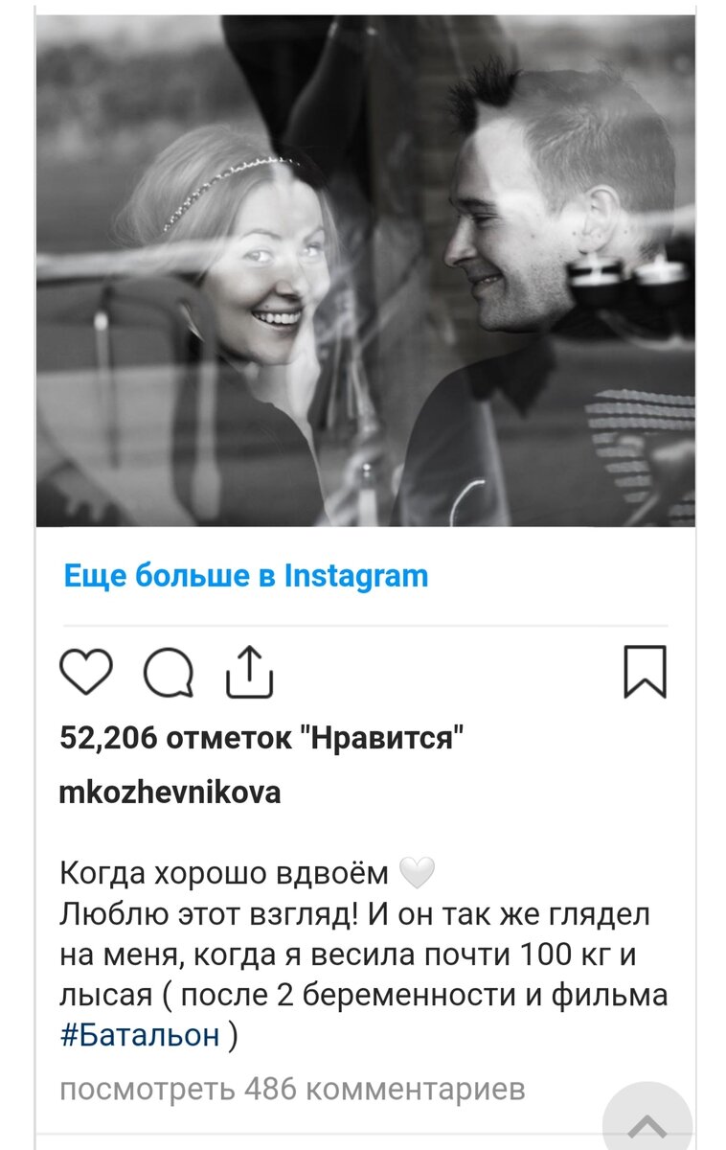
Task: Open the "Еще больше в Instagram" link
Action: click(246, 576)
